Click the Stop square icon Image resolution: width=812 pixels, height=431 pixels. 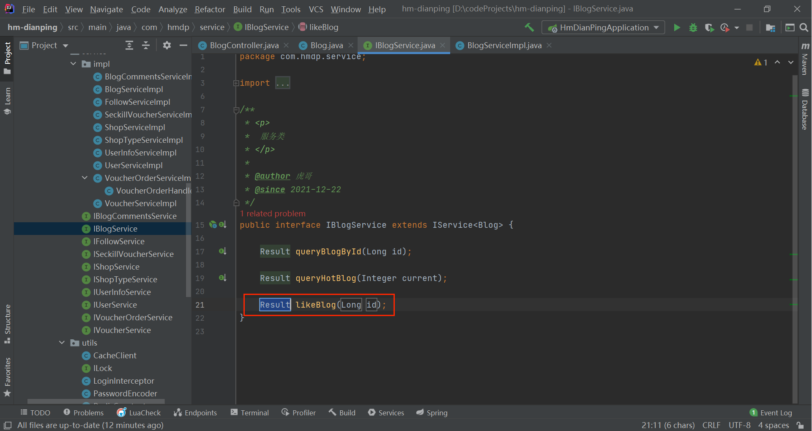click(749, 27)
